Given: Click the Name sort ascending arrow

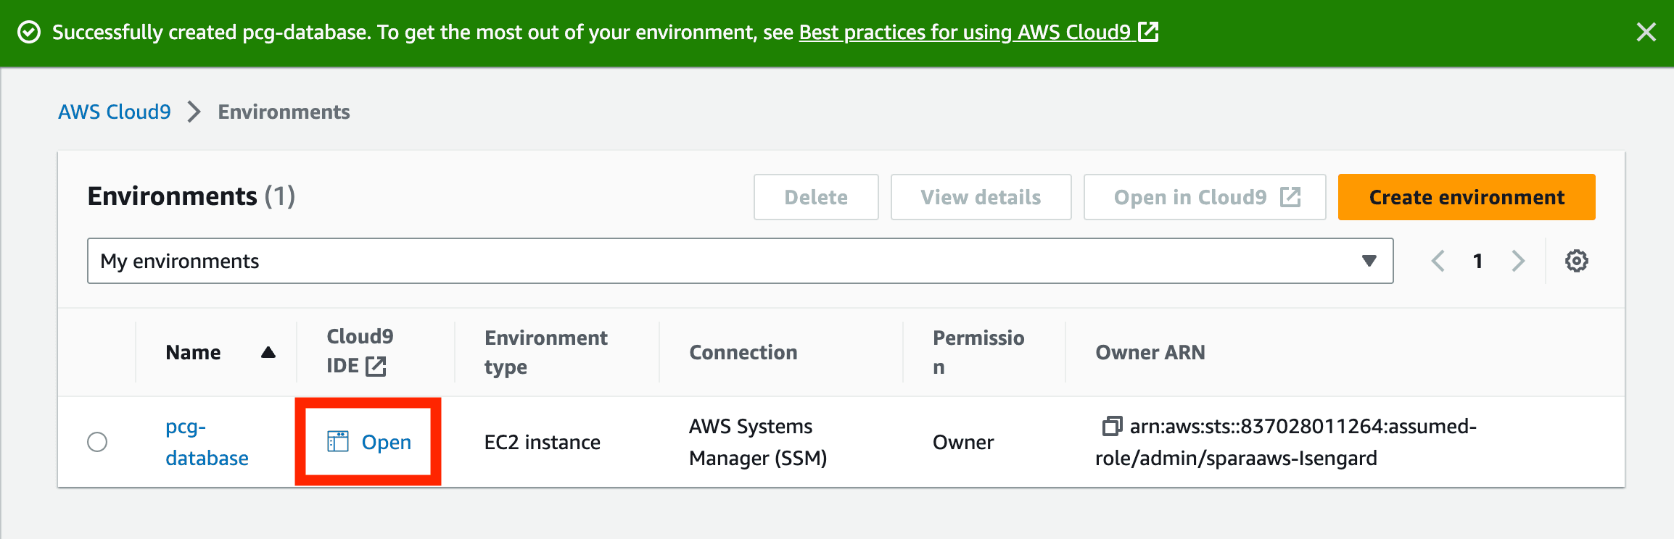Looking at the screenshot, I should [x=268, y=352].
